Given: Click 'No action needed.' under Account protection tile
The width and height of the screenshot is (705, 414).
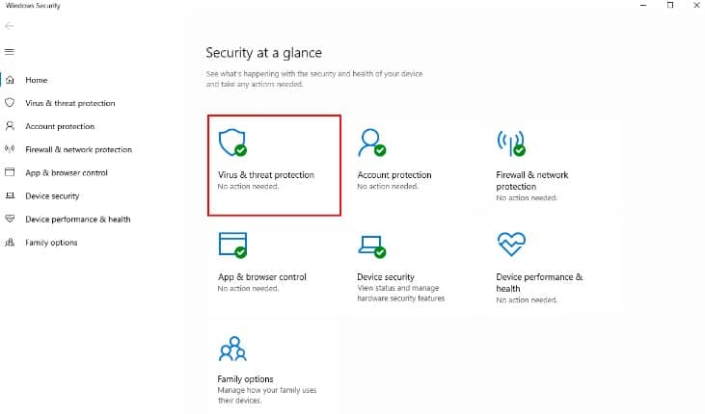Looking at the screenshot, I should coord(388,187).
